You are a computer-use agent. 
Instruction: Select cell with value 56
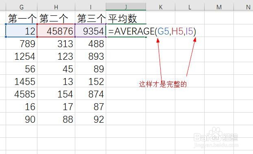(x=22, y=68)
